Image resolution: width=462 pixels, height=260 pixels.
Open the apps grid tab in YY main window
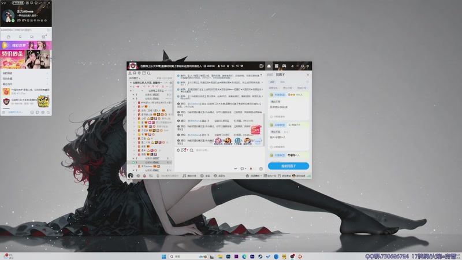click(x=43, y=37)
